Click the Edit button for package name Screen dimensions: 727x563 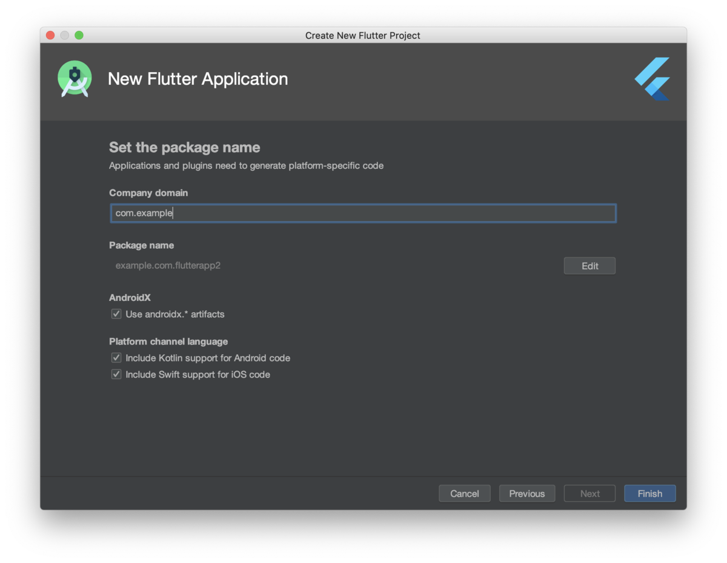[x=589, y=266]
